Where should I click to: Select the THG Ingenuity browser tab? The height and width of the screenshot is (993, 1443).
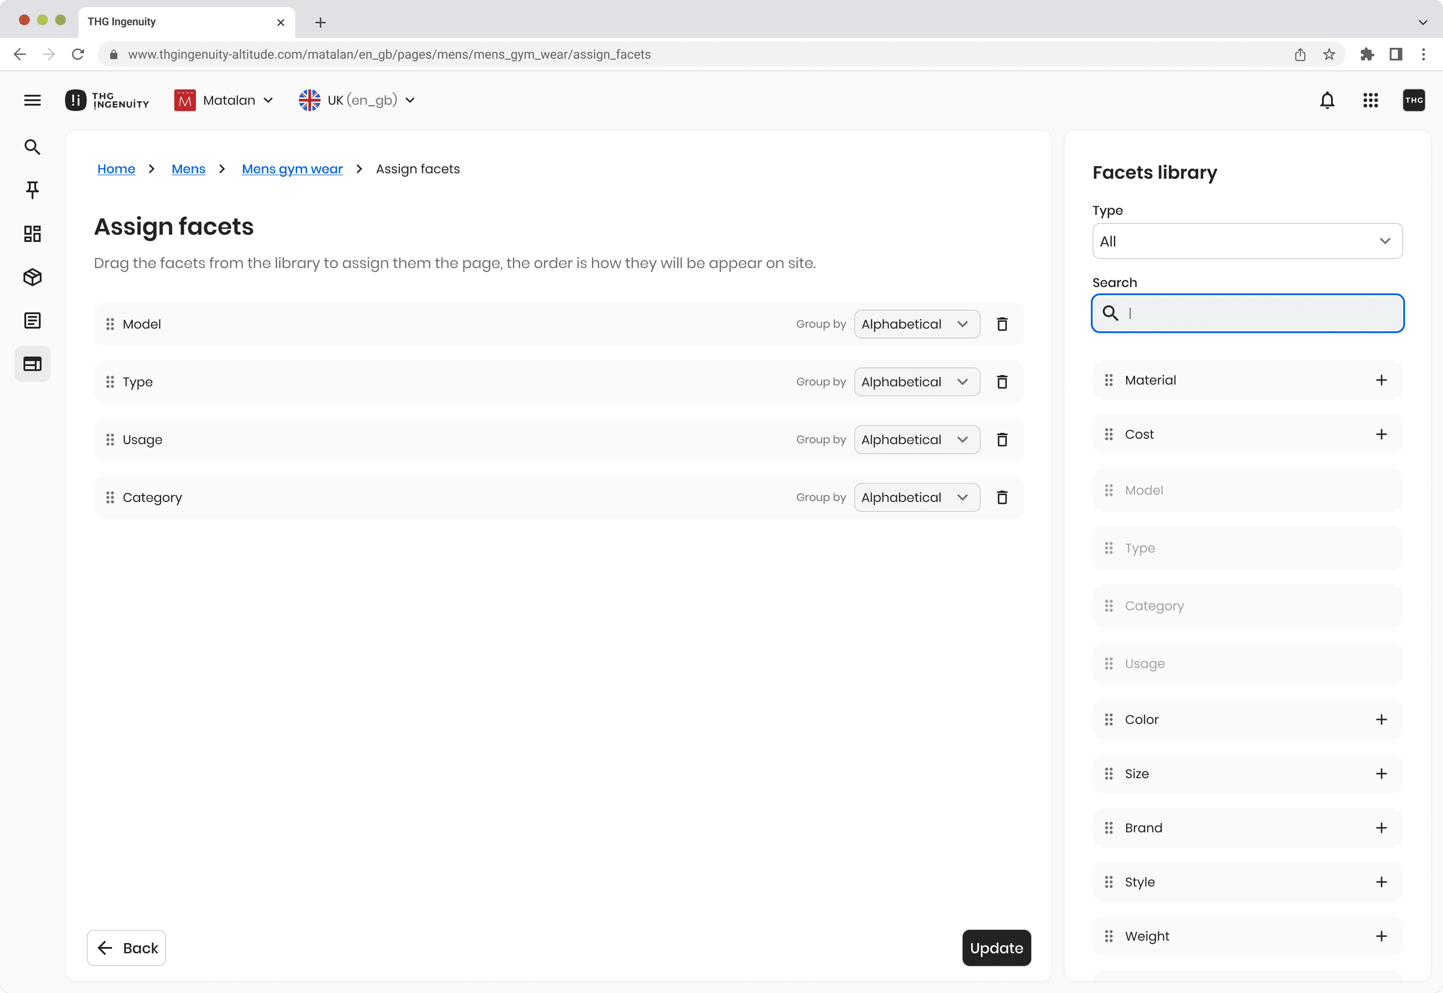(186, 23)
